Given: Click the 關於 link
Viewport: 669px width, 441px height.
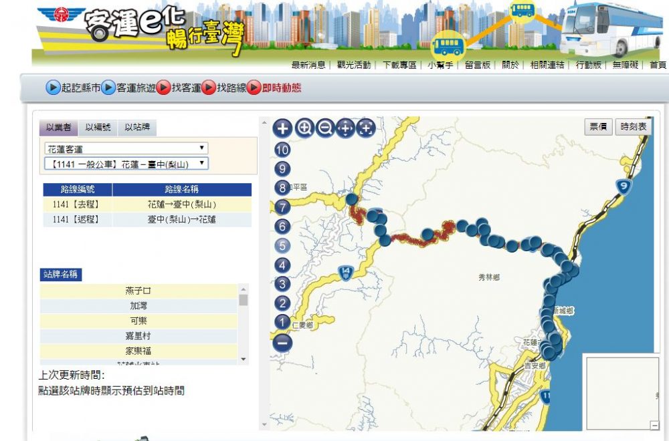Looking at the screenshot, I should (510, 65).
